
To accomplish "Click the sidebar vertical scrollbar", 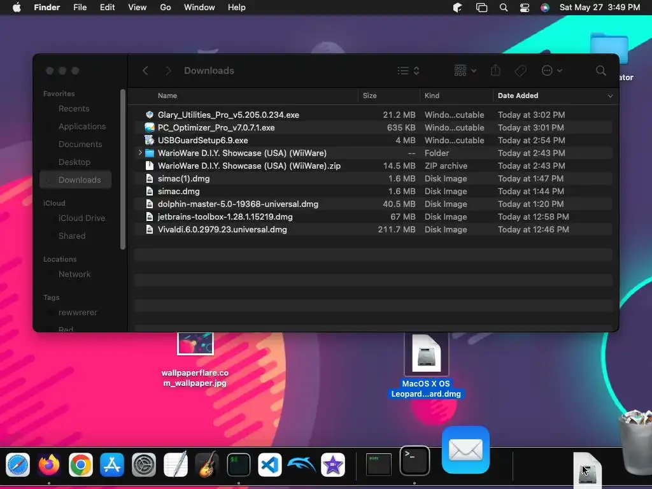I will tap(123, 169).
